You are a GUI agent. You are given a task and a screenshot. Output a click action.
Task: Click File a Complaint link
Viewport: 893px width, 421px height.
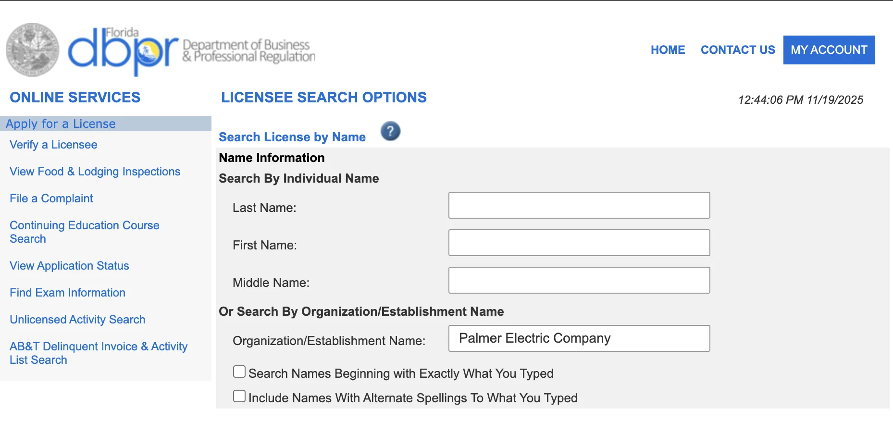51,198
